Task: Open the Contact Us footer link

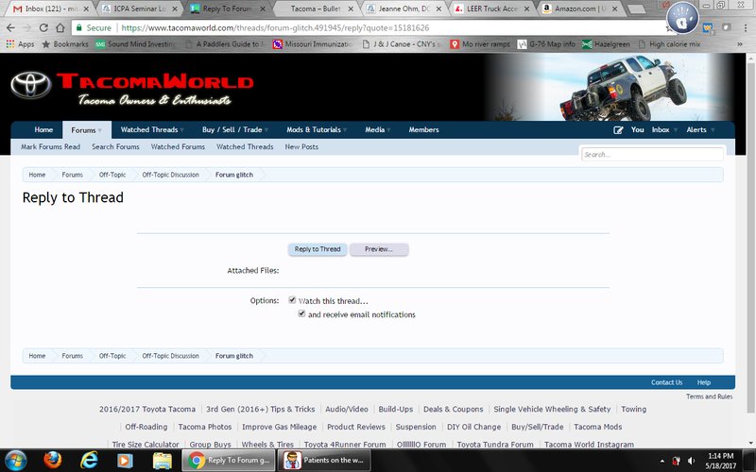Action: point(666,382)
